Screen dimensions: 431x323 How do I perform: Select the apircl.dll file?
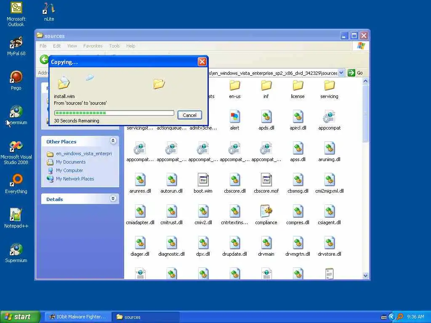(298, 120)
